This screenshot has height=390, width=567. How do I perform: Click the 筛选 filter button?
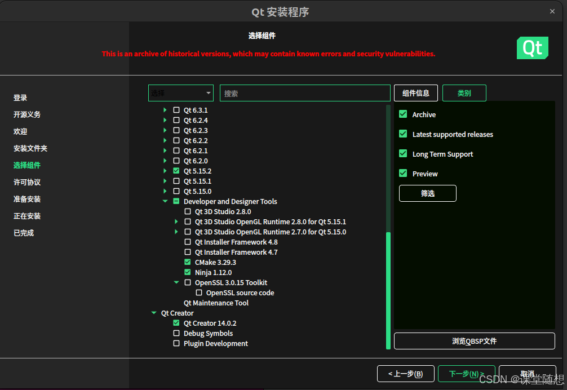point(427,193)
